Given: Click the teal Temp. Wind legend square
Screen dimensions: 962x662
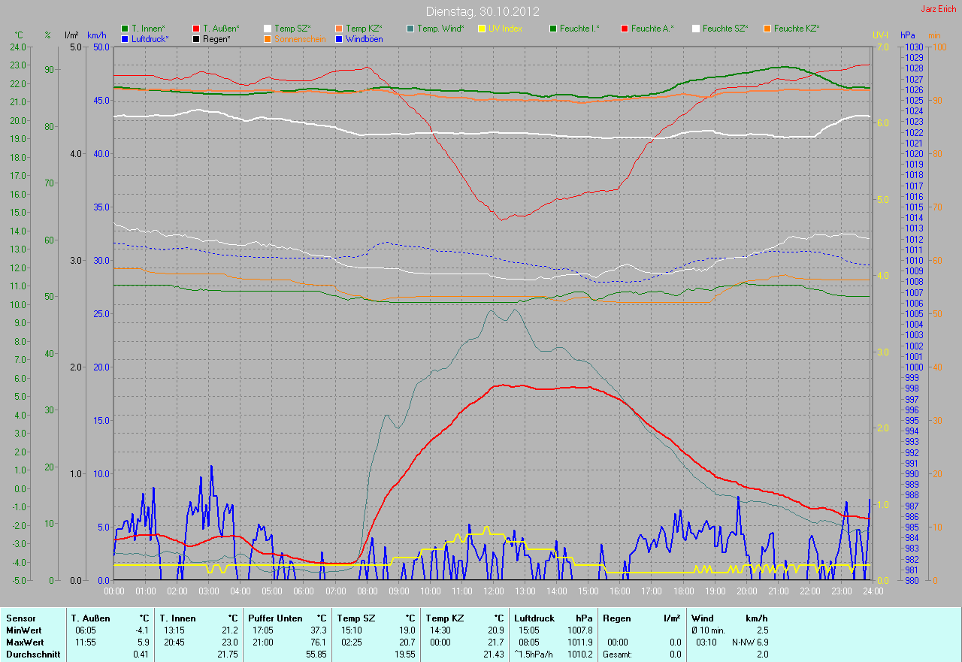Looking at the screenshot, I should [410, 29].
